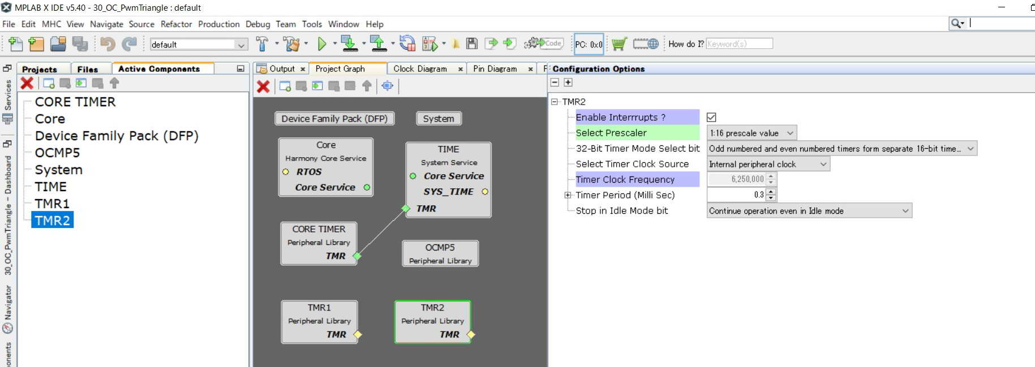Click up arrow in Active Components toolbar
Image resolution: width=1035 pixels, height=367 pixels.
click(114, 84)
